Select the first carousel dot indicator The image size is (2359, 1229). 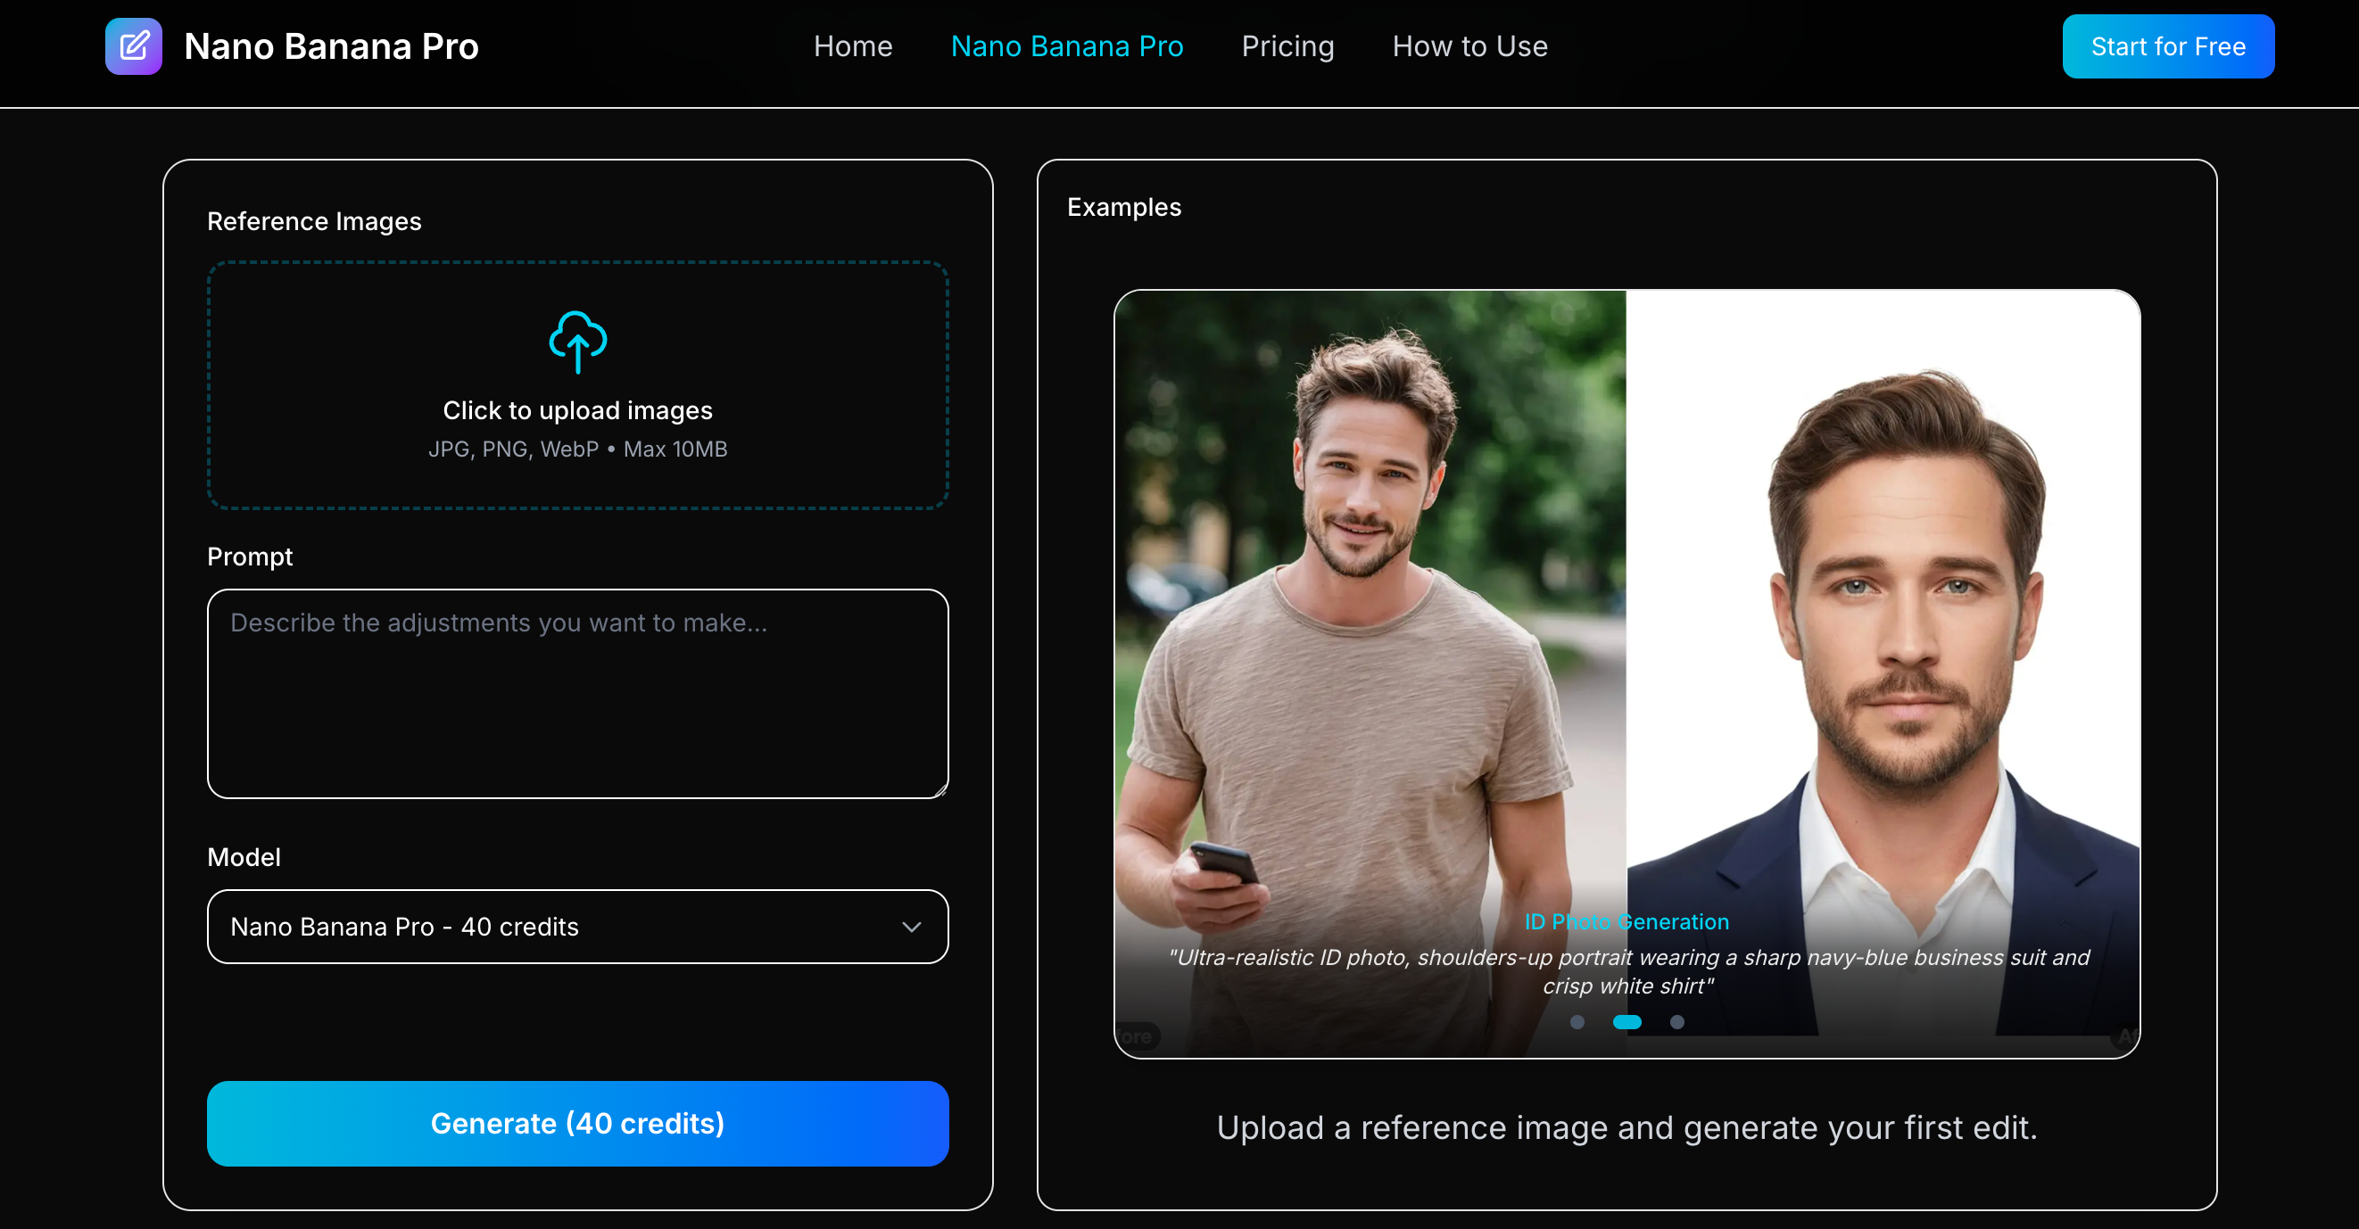point(1577,1022)
